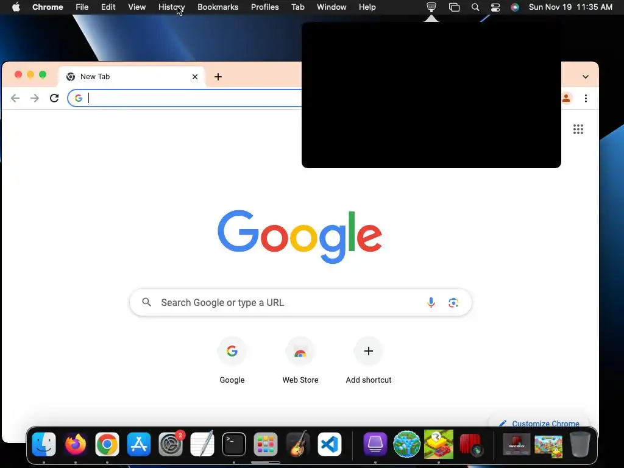This screenshot has height=468, width=624.
Task: Open the File menu
Action: point(82,7)
